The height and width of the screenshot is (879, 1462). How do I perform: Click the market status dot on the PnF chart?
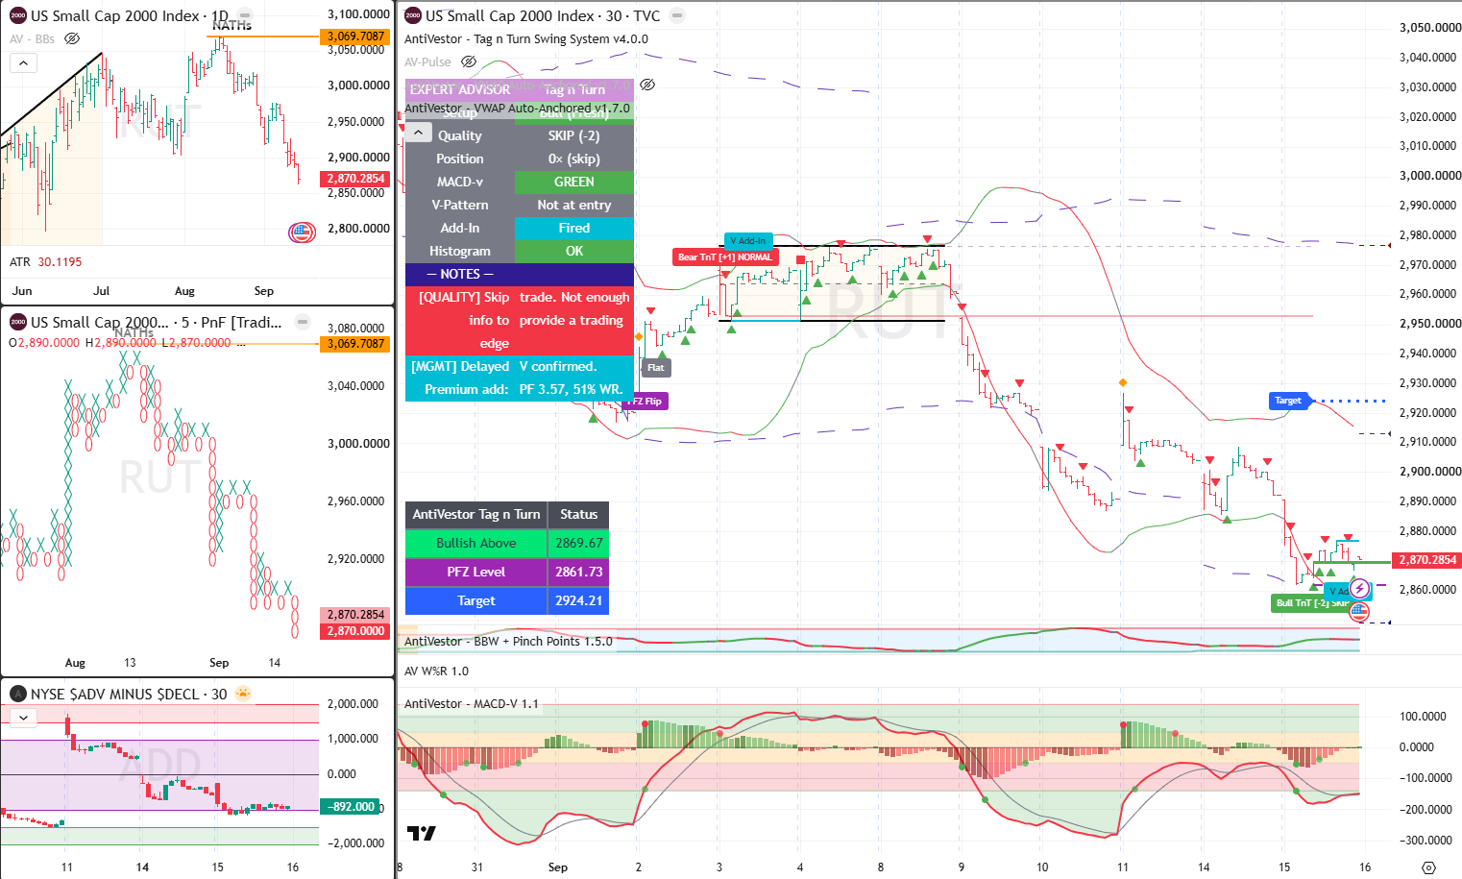302,322
